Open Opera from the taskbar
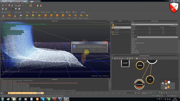This screenshot has width=180, height=101. 55,99
